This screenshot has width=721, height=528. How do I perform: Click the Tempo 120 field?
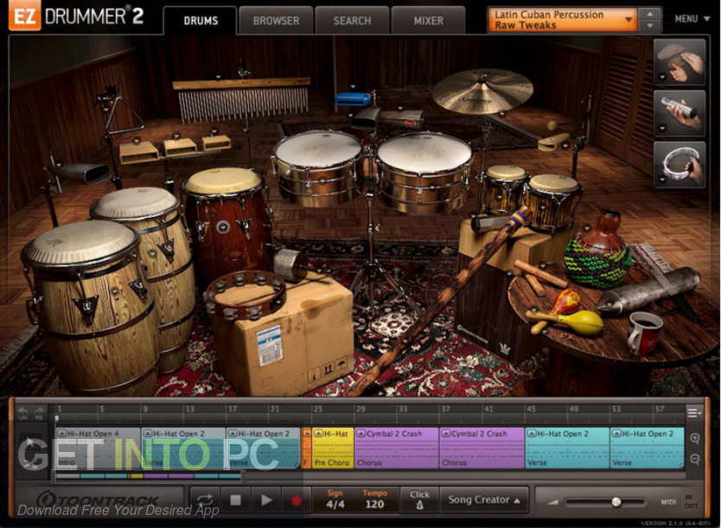(374, 500)
